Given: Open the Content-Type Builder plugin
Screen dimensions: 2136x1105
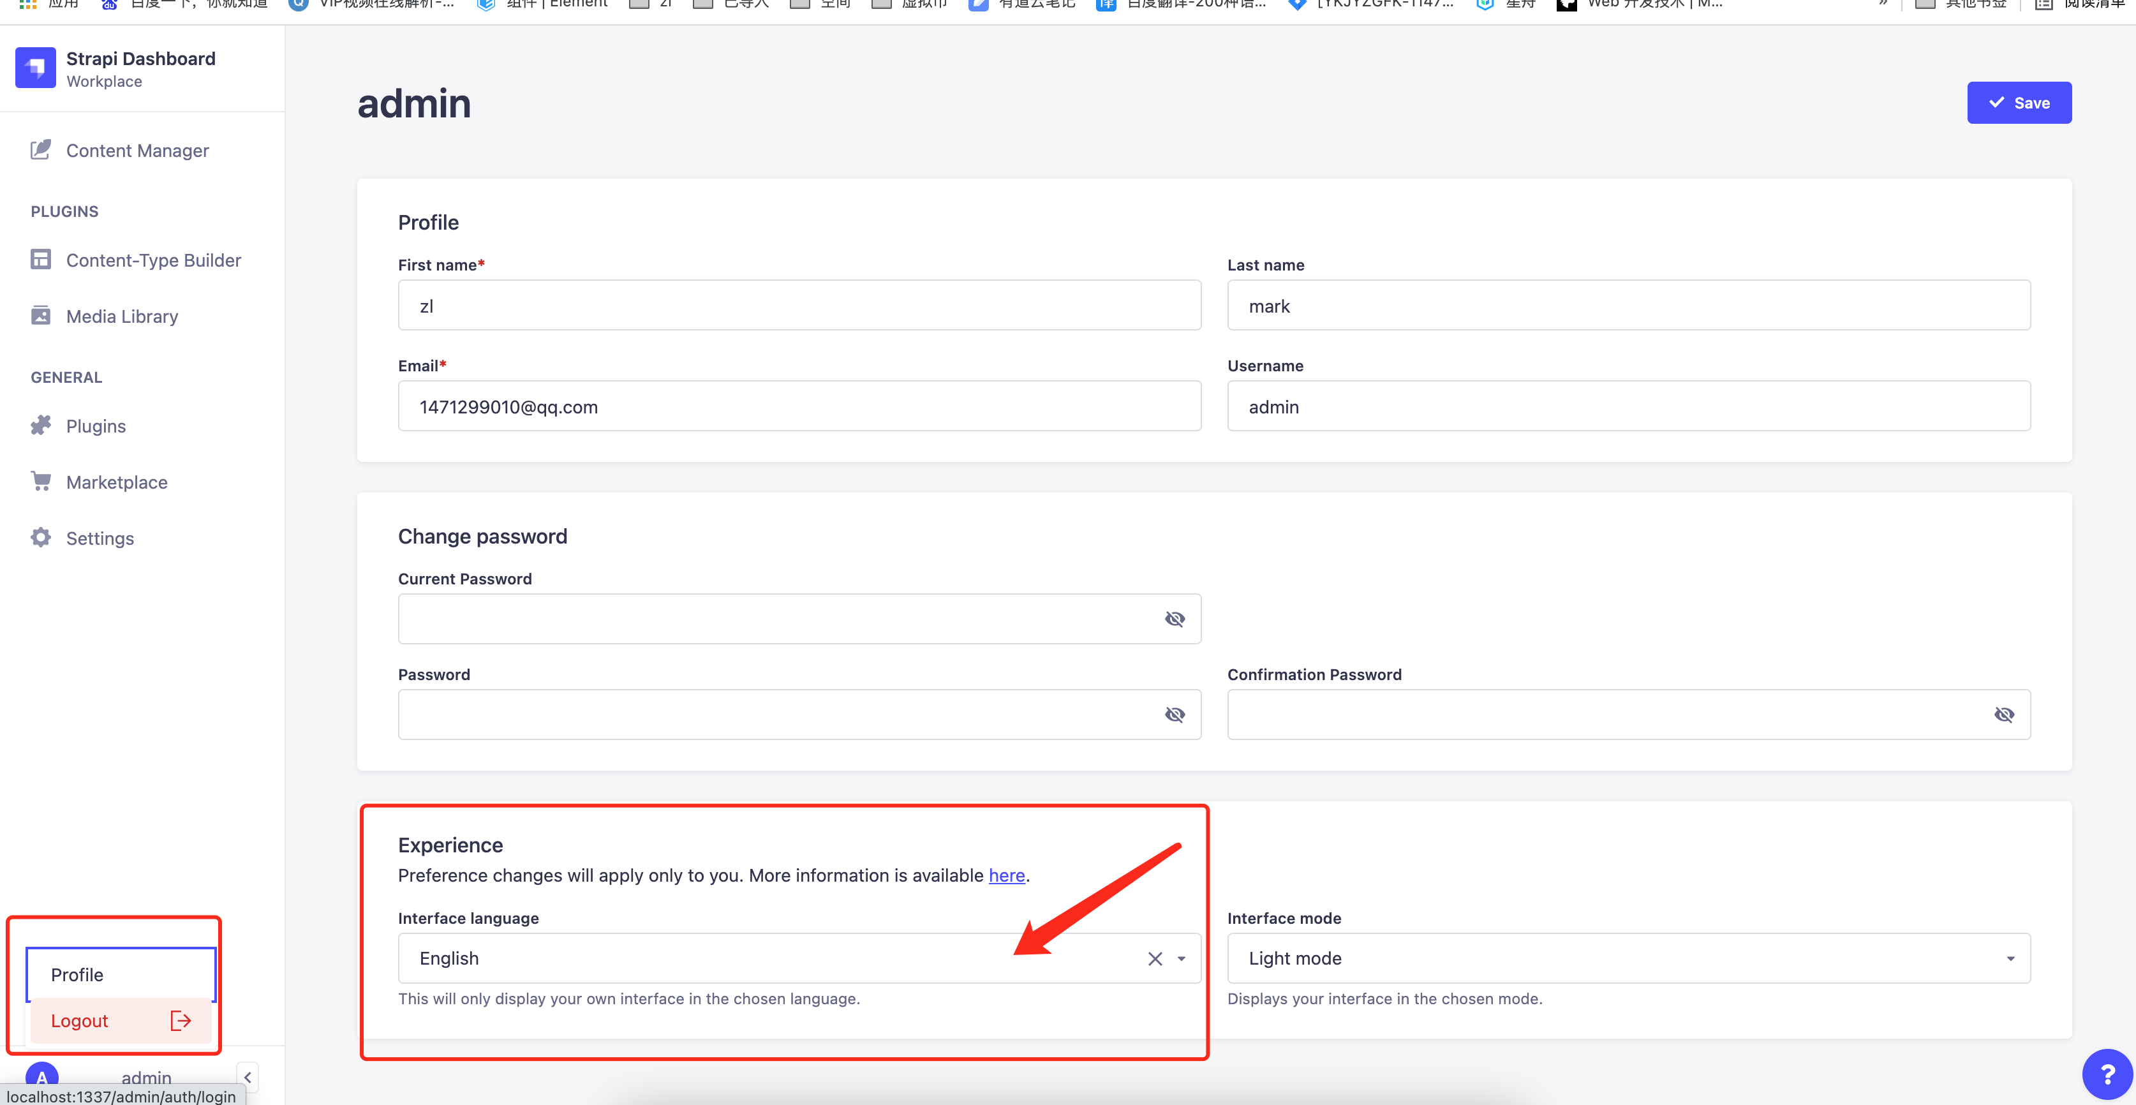Looking at the screenshot, I should (x=152, y=260).
